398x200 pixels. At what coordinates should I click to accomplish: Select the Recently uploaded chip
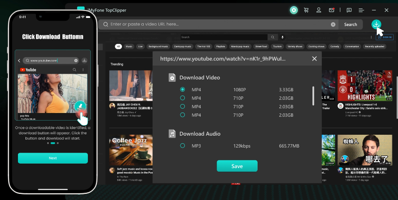[375, 46]
